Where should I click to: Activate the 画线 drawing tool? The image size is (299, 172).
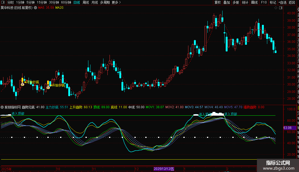(x=254, y=2)
